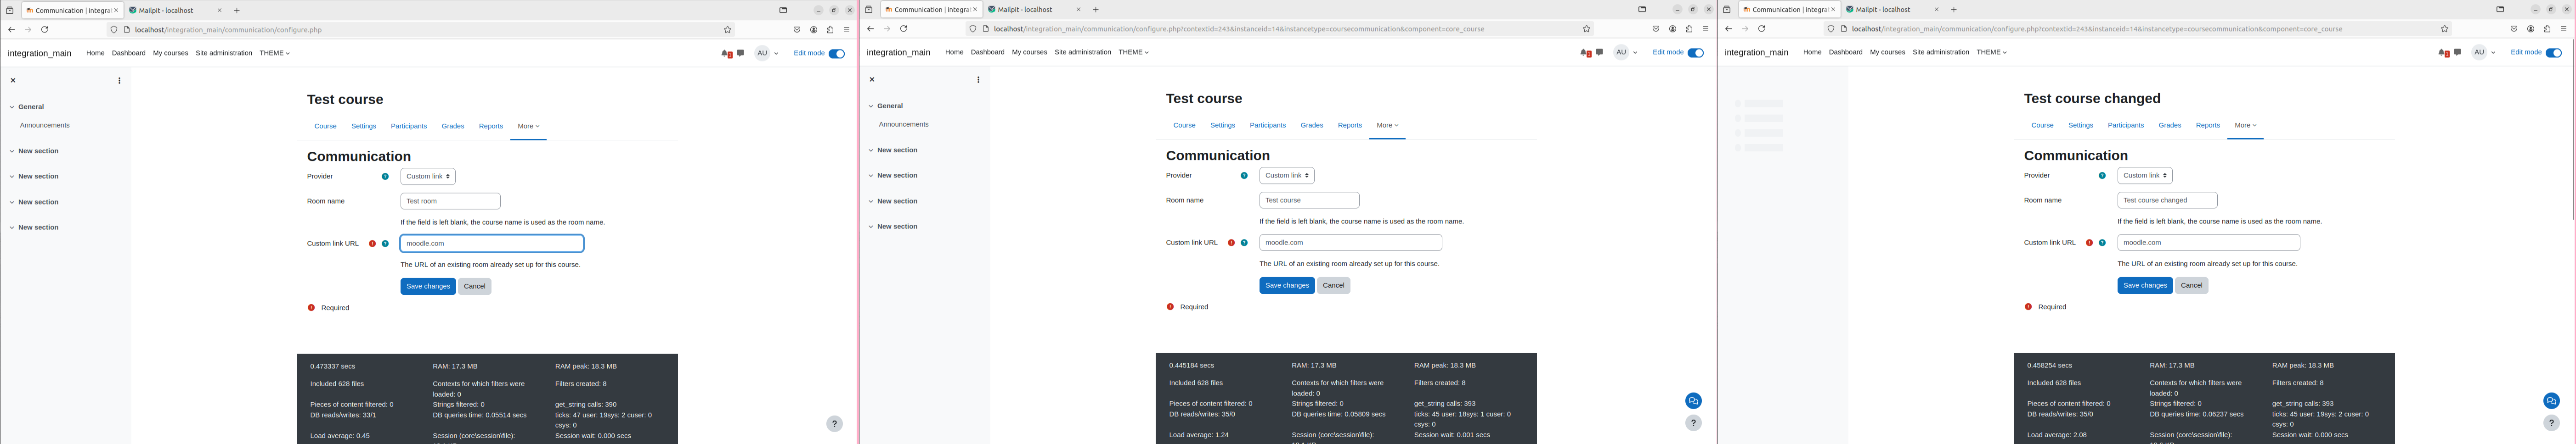The height and width of the screenshot is (444, 2576).
Task: Open My courses link in right window
Action: click(x=1887, y=52)
